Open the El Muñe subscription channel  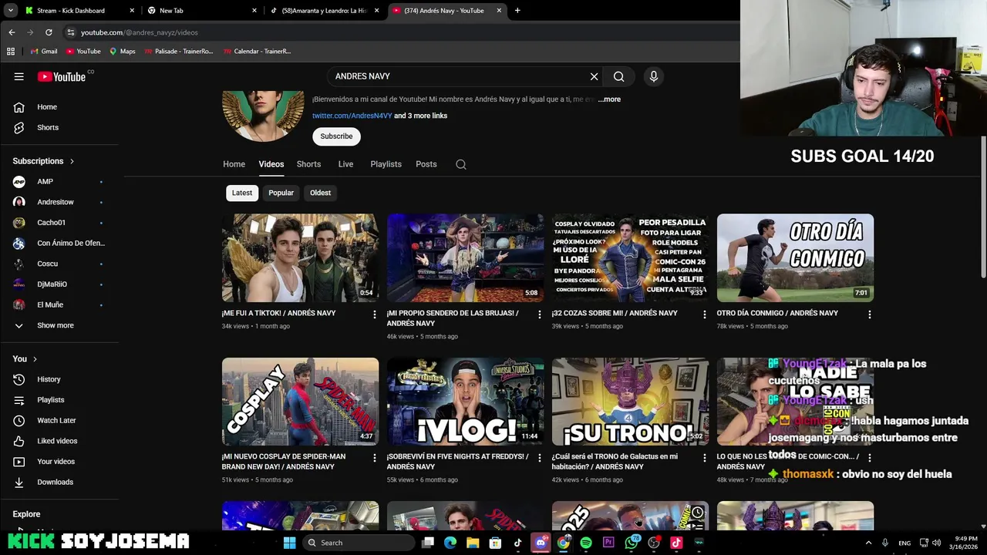[x=60, y=304]
